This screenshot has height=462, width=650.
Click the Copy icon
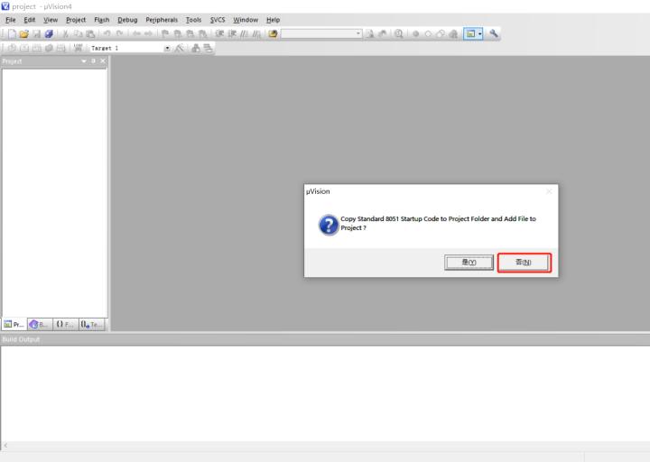coord(78,34)
